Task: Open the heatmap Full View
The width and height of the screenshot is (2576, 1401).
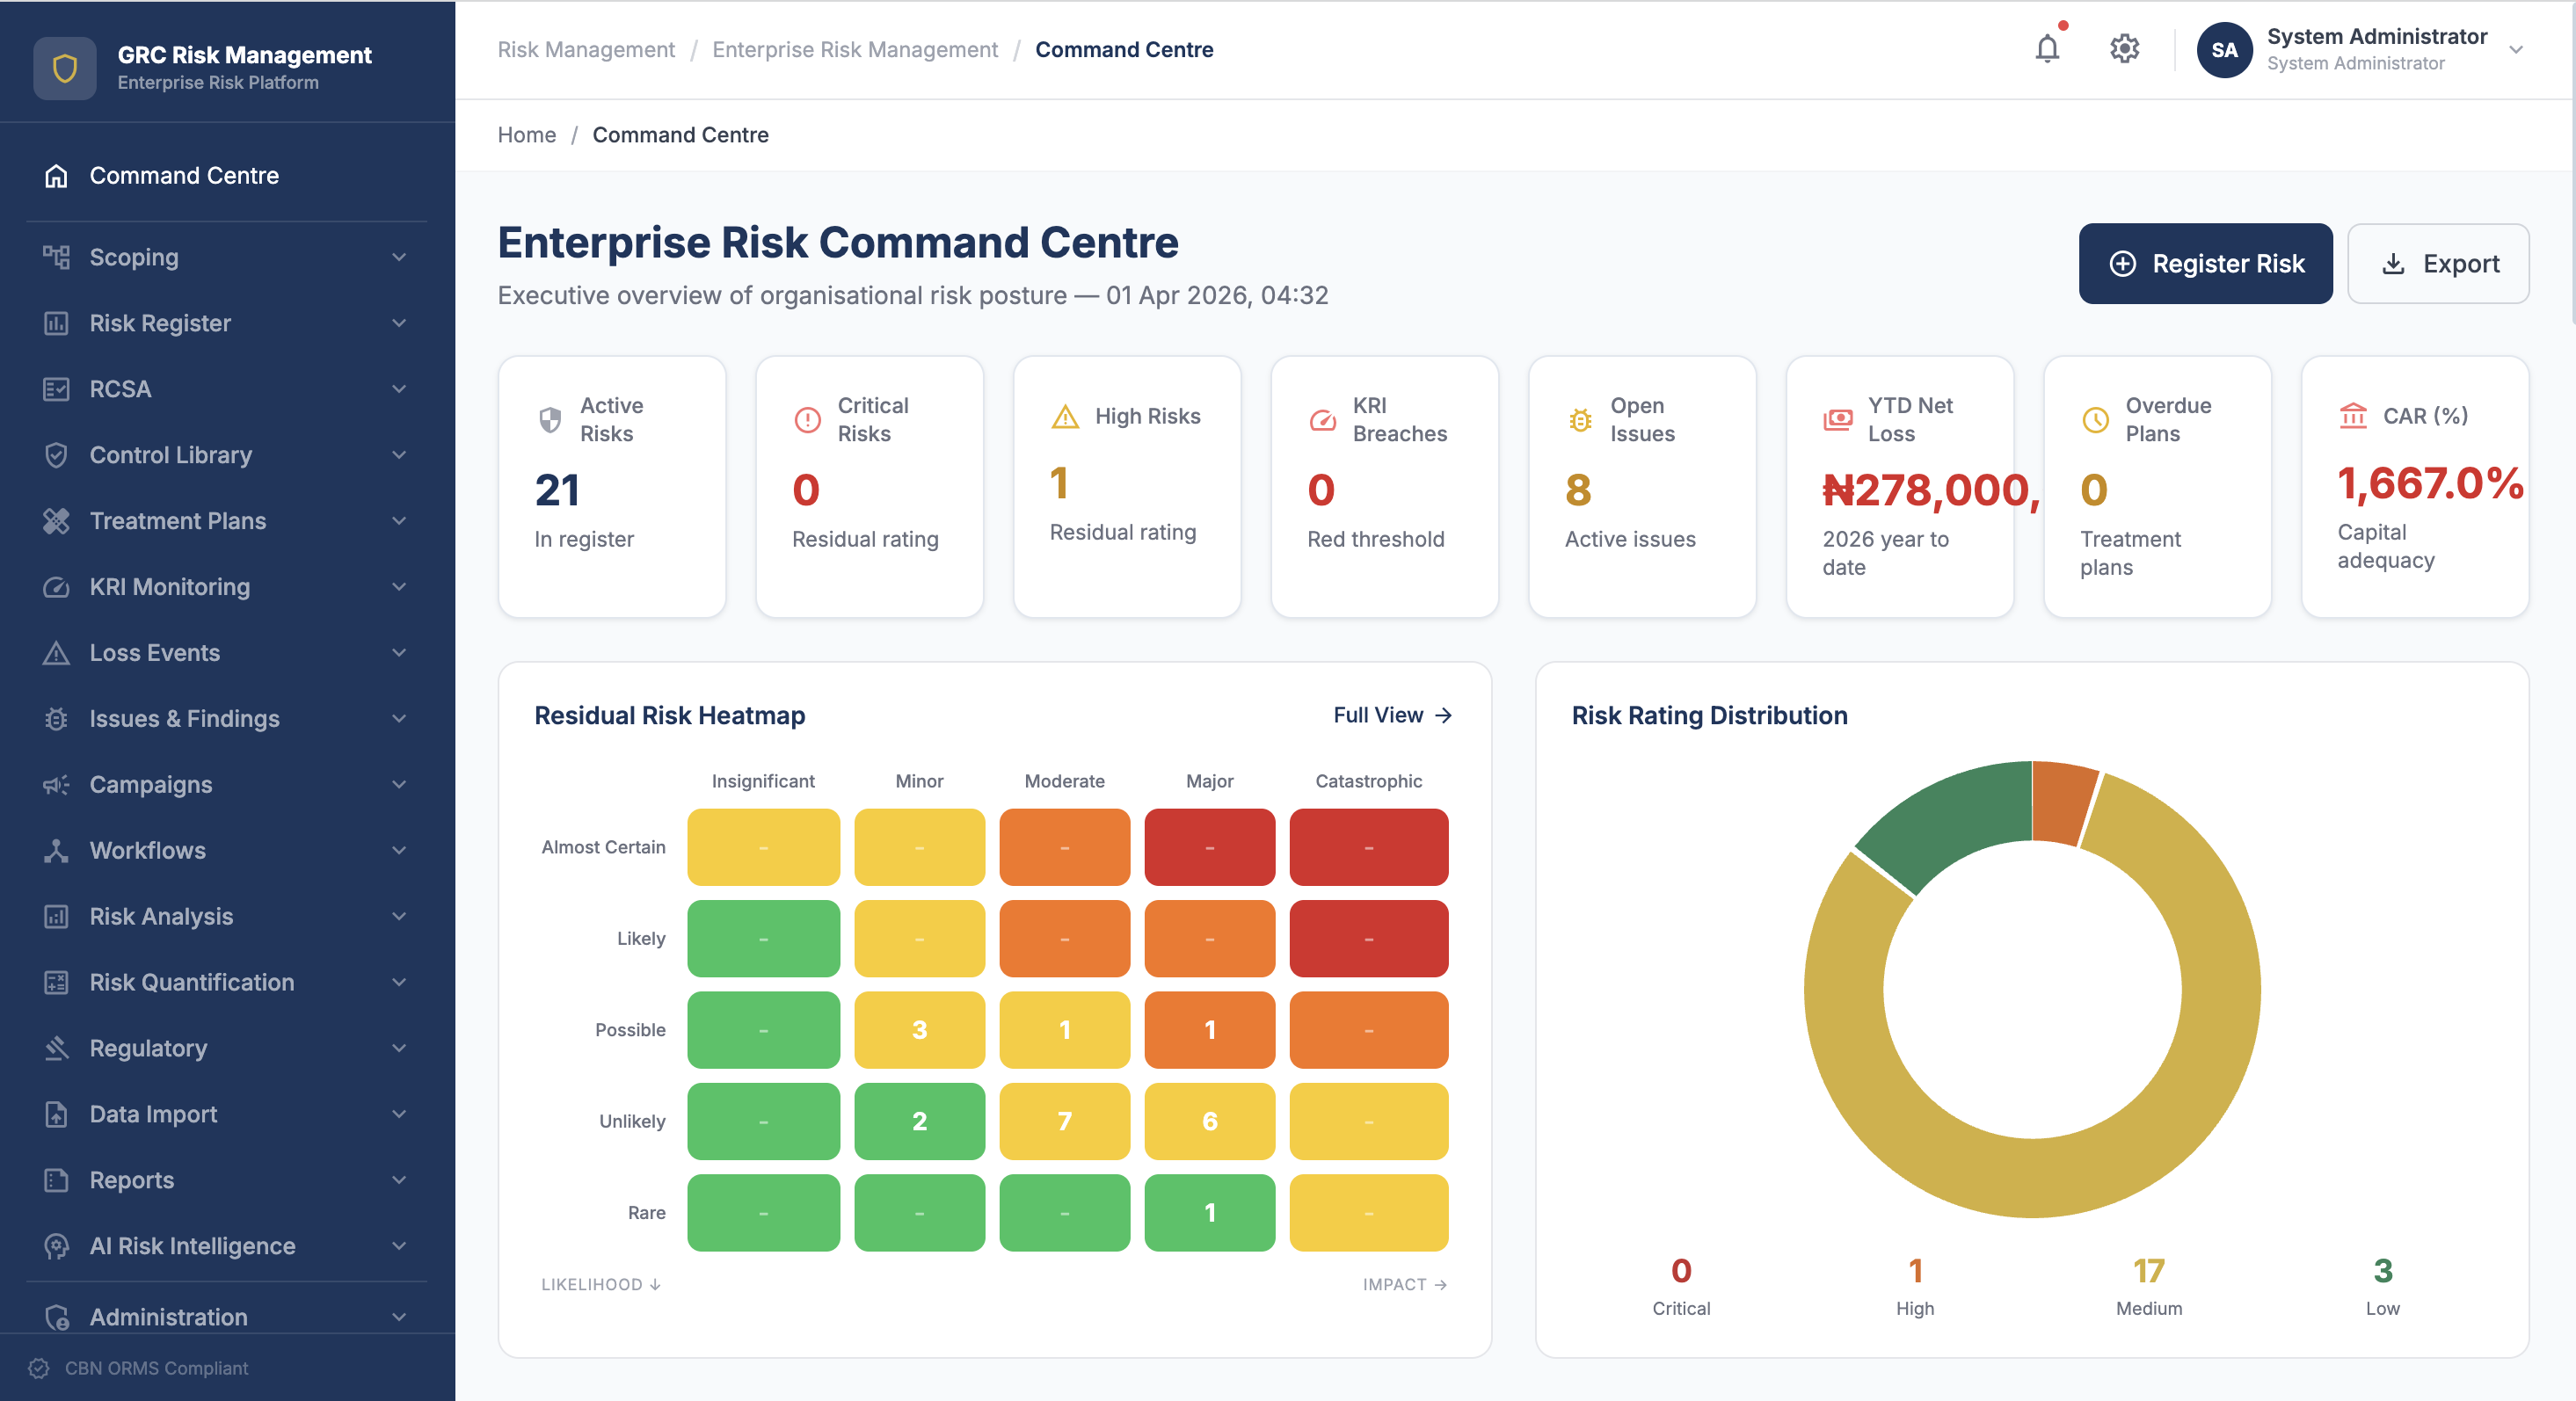Action: (1392, 715)
